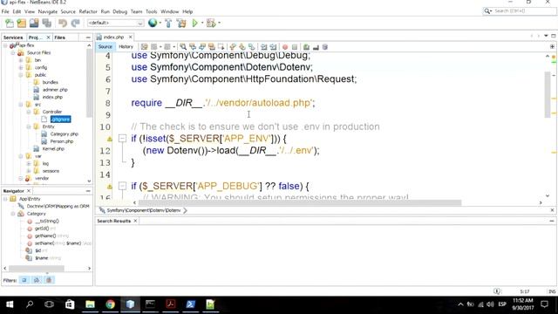This screenshot has width=558, height=314.
Task: Click the Symfony\Component\Dotenv\Dotenv breadcrumb
Action: click(x=144, y=210)
